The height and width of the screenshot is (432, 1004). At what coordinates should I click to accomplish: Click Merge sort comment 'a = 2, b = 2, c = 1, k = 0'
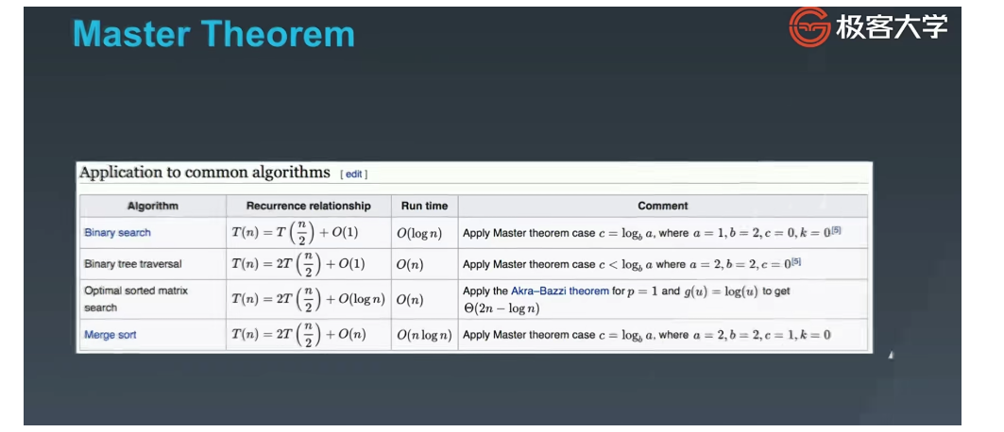[x=762, y=335]
